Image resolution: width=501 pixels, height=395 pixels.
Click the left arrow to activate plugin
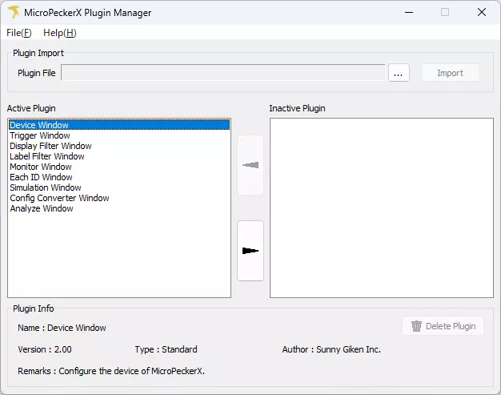[250, 165]
